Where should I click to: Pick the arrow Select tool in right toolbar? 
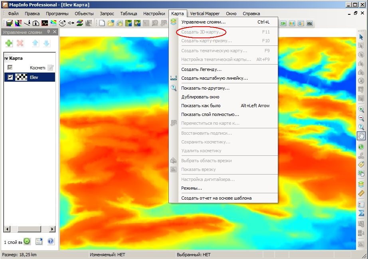(x=361, y=37)
